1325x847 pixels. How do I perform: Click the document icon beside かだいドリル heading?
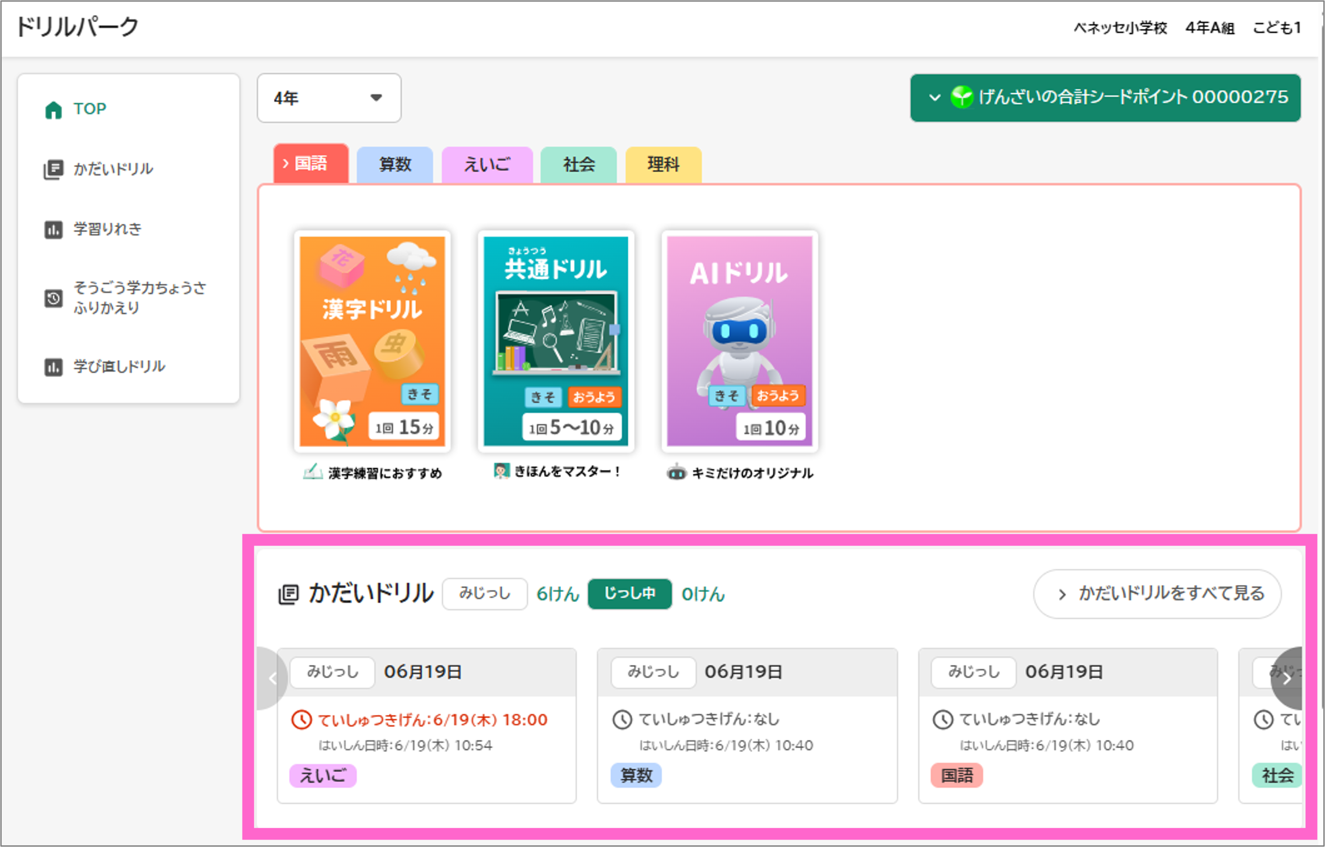point(288,594)
